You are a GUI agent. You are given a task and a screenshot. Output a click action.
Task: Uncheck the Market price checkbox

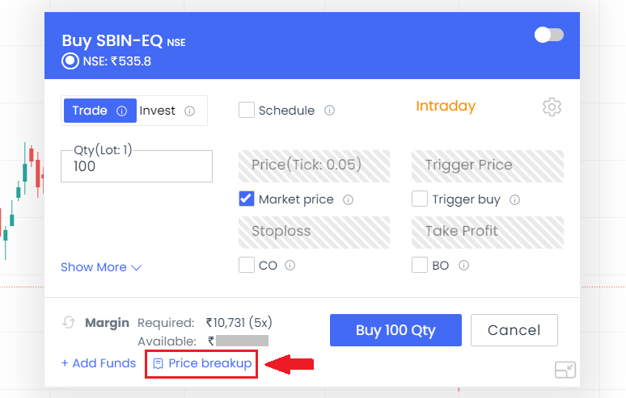pyautogui.click(x=247, y=199)
